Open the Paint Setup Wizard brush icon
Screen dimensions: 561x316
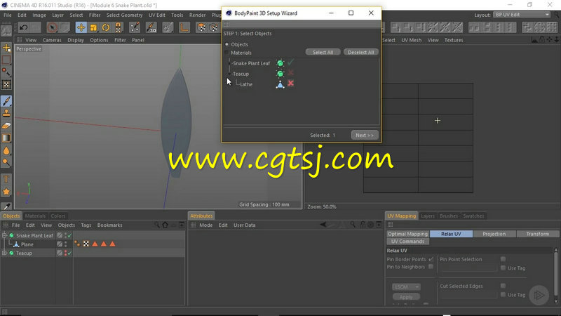tap(135, 27)
